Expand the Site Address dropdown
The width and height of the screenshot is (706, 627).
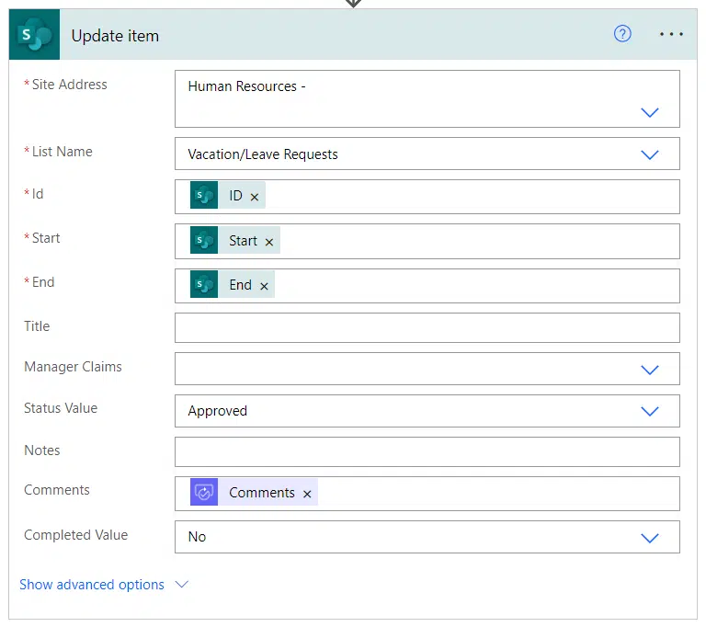(x=650, y=112)
